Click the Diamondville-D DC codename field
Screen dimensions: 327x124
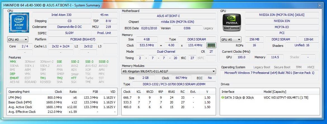(69, 27)
